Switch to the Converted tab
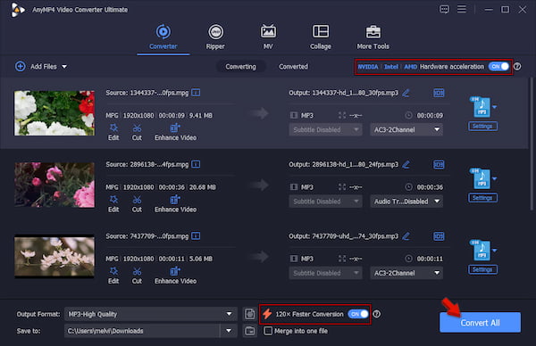The image size is (536, 346). coord(293,67)
